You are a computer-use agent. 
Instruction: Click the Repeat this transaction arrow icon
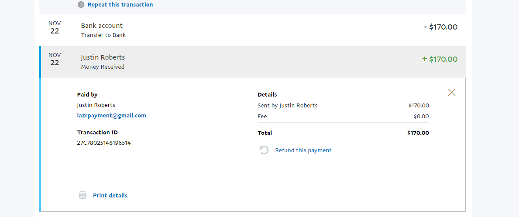click(x=81, y=5)
